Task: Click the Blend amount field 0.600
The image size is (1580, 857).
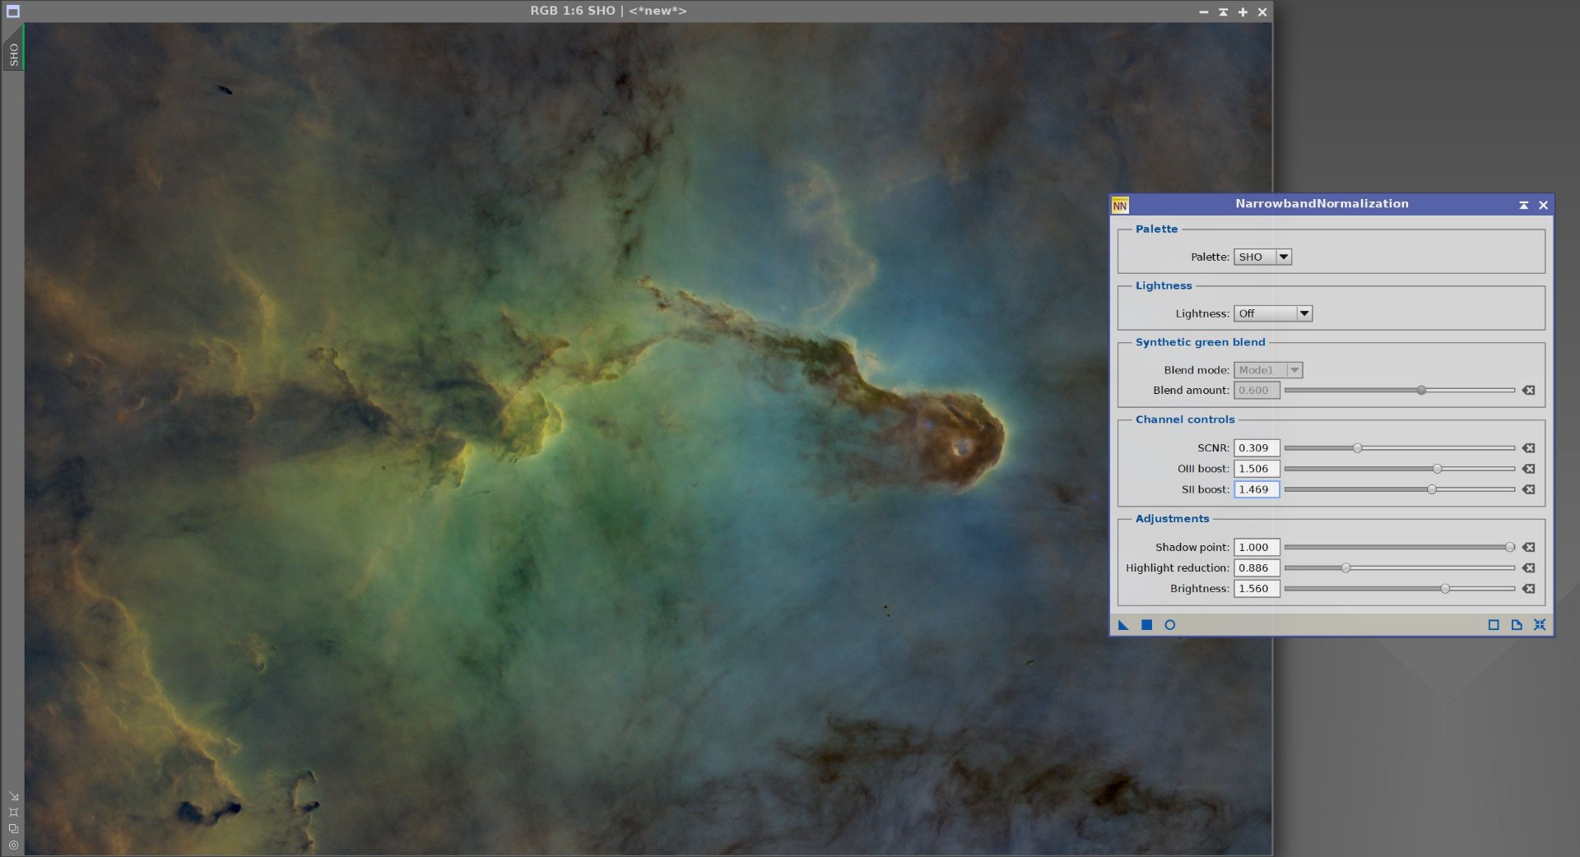Action: (1257, 391)
